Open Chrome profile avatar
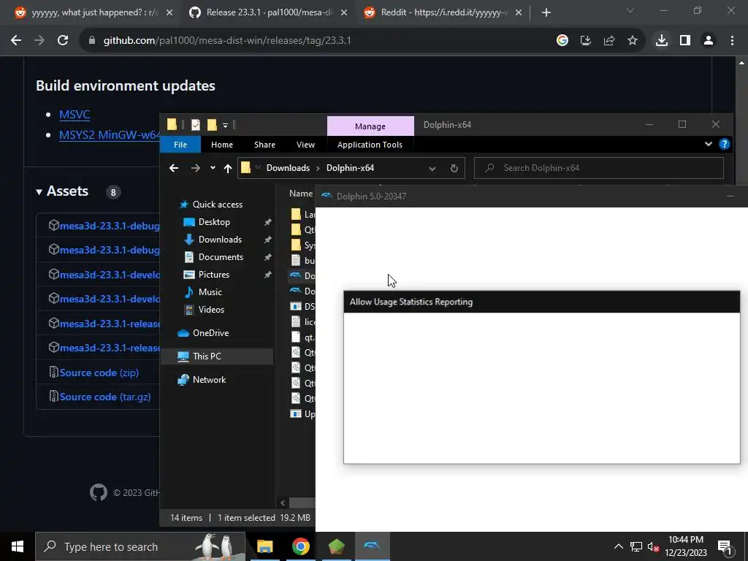 (x=709, y=41)
